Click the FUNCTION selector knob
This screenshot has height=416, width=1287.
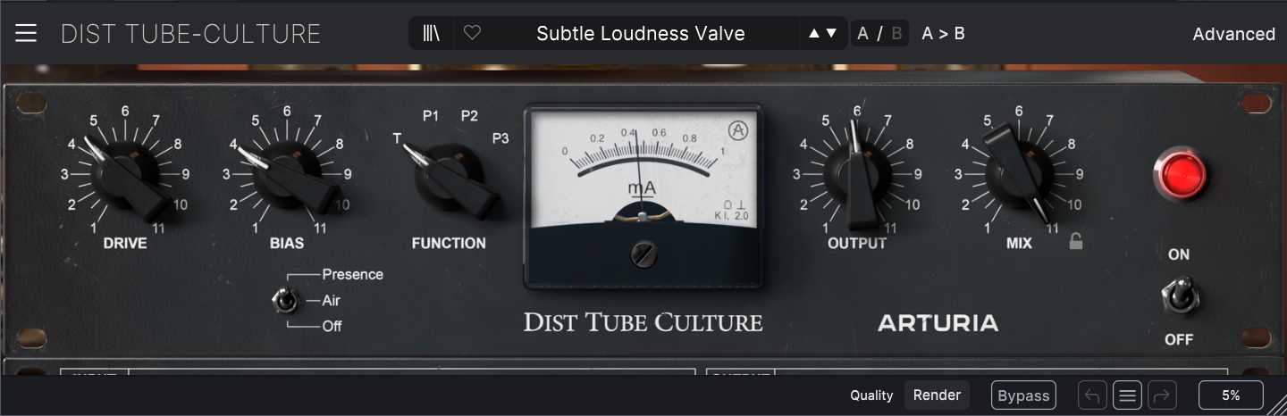pyautogui.click(x=450, y=177)
